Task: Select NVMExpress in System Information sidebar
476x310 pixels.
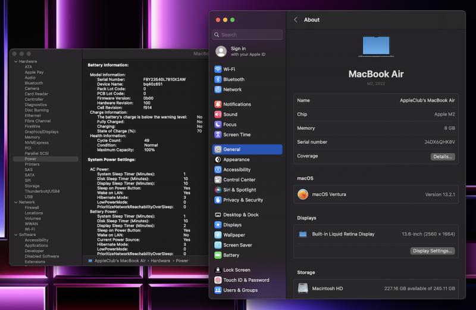Action: coord(37,142)
